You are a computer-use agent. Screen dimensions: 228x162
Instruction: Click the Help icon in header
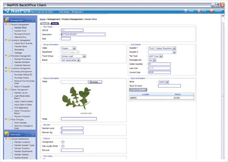(186, 11)
